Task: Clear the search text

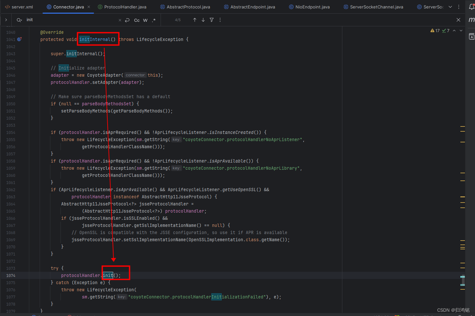Action: pos(120,20)
